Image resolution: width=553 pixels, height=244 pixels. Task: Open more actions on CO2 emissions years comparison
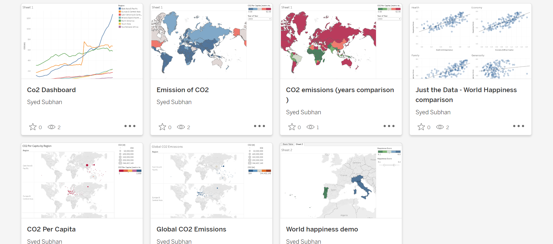(x=389, y=126)
